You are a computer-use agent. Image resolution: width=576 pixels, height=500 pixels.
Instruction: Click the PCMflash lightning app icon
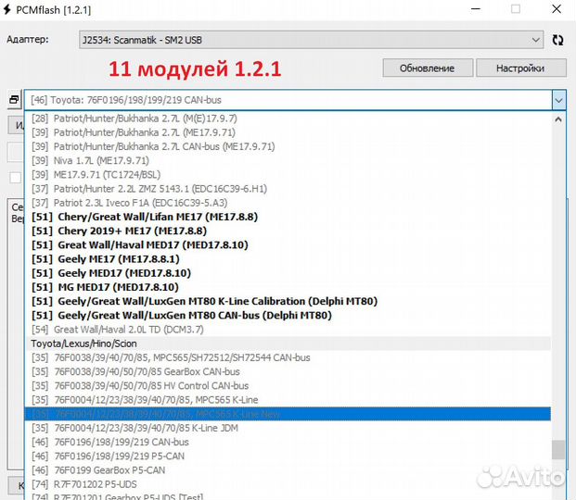[7, 9]
